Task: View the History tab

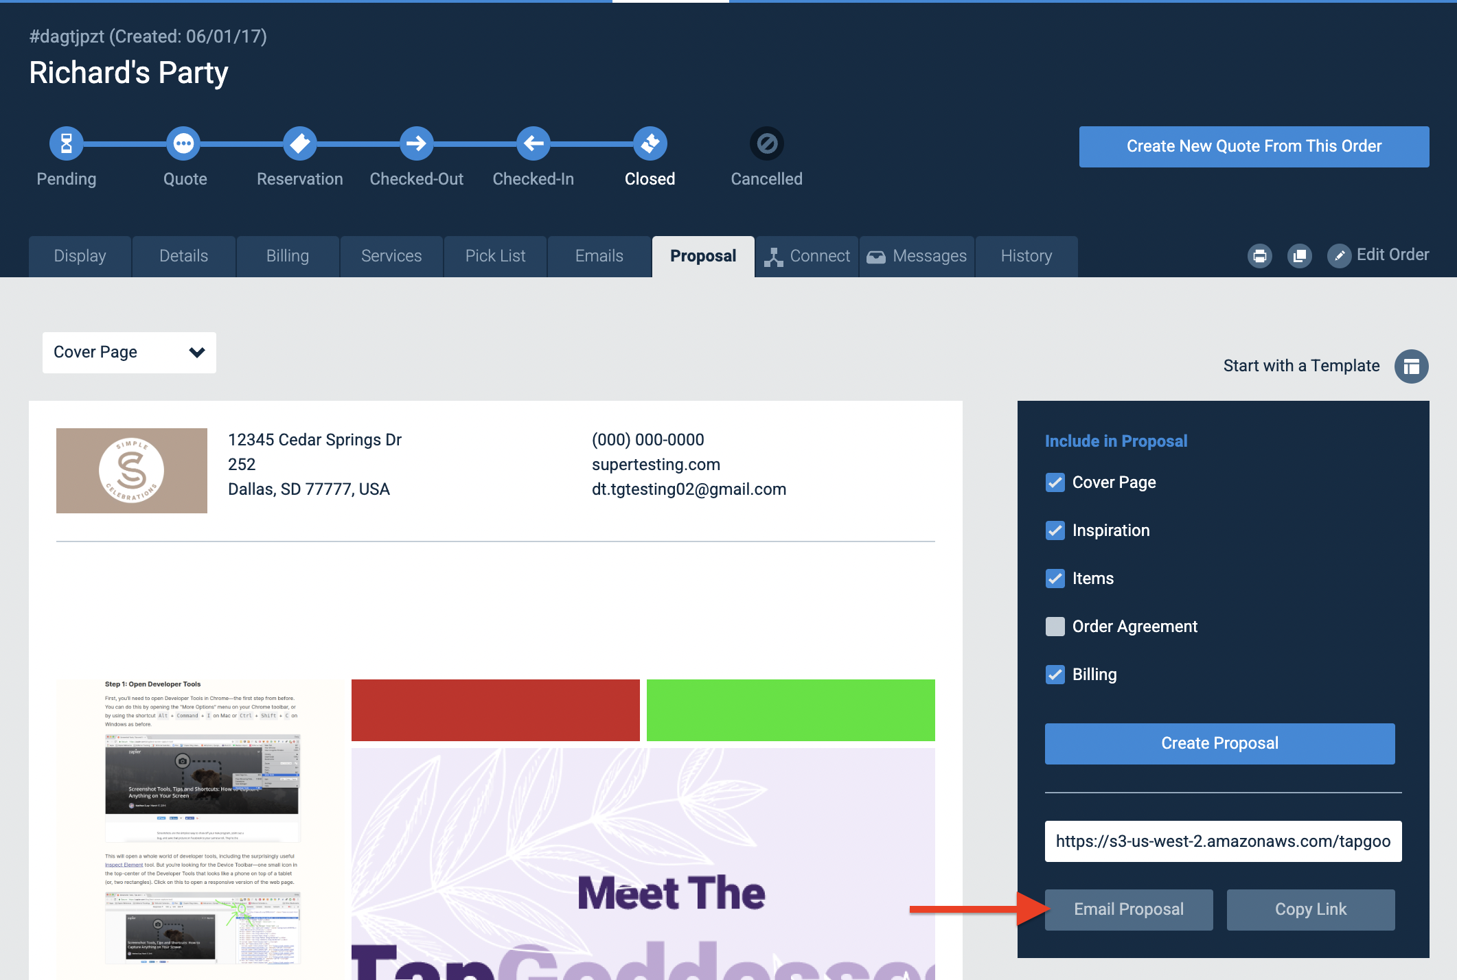Action: tap(1026, 257)
